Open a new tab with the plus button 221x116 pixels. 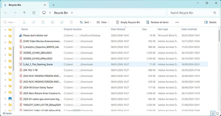[x=53, y=5]
